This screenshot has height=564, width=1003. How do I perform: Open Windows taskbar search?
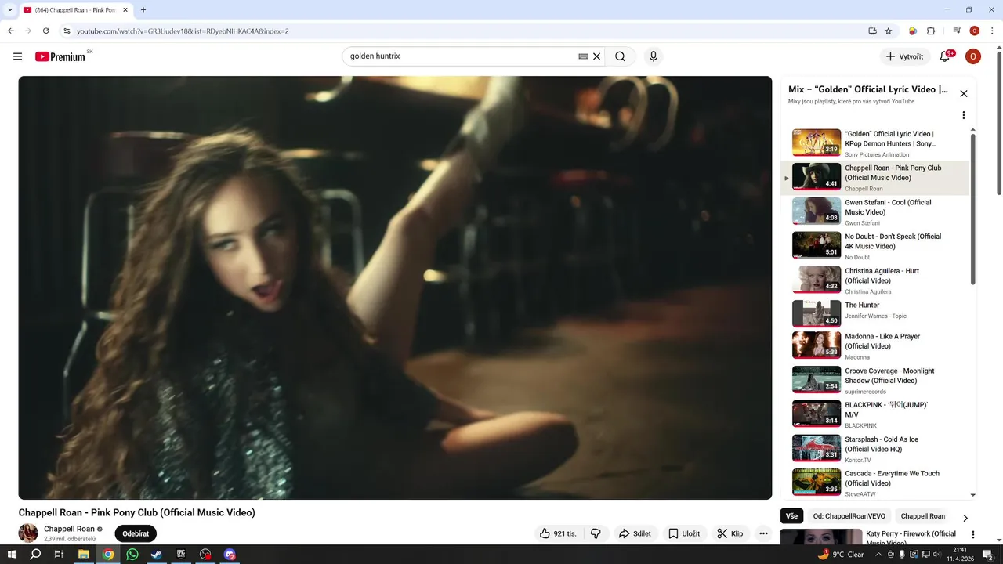tap(35, 554)
